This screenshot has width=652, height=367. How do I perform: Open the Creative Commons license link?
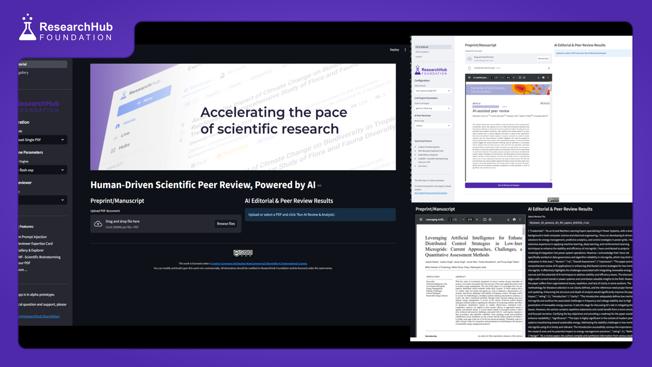click(x=259, y=264)
